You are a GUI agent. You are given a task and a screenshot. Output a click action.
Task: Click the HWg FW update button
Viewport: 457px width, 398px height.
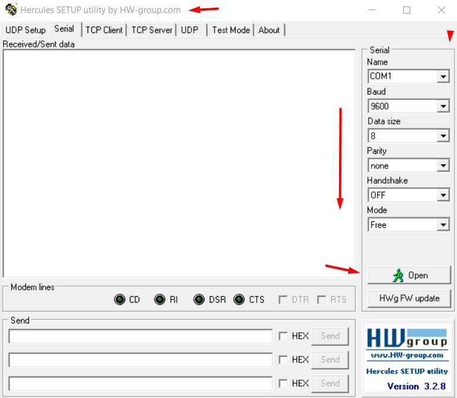(x=409, y=298)
